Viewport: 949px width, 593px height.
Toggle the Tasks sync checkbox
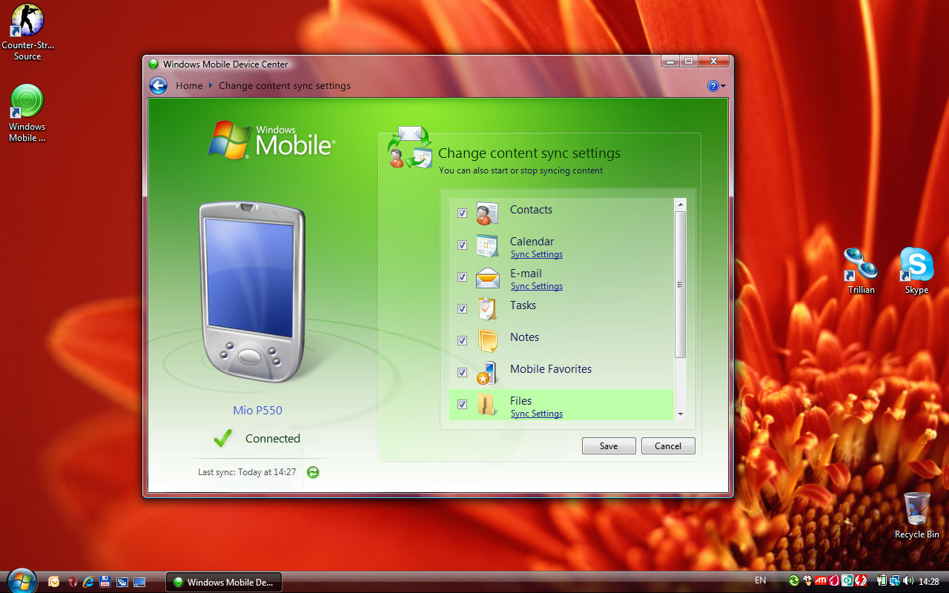tap(462, 308)
